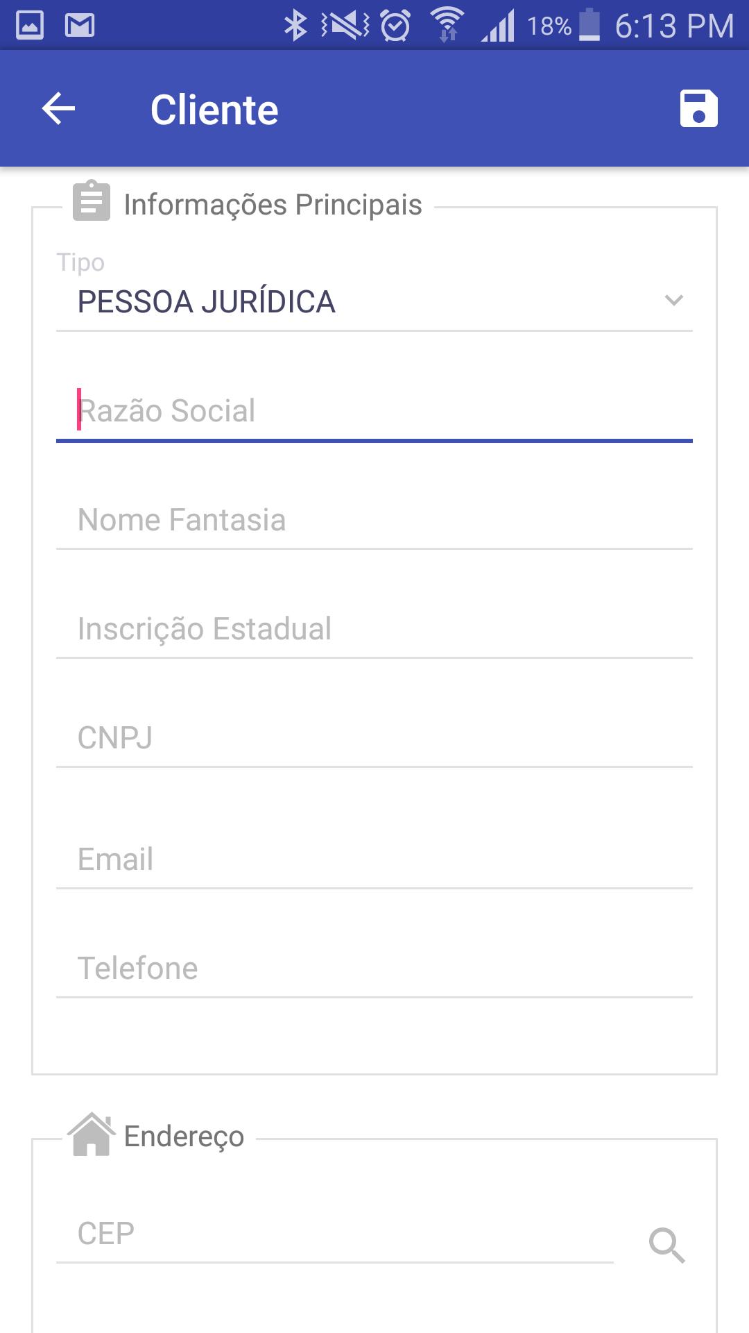Tap the back arrow icon
The image size is (749, 1333).
point(58,109)
